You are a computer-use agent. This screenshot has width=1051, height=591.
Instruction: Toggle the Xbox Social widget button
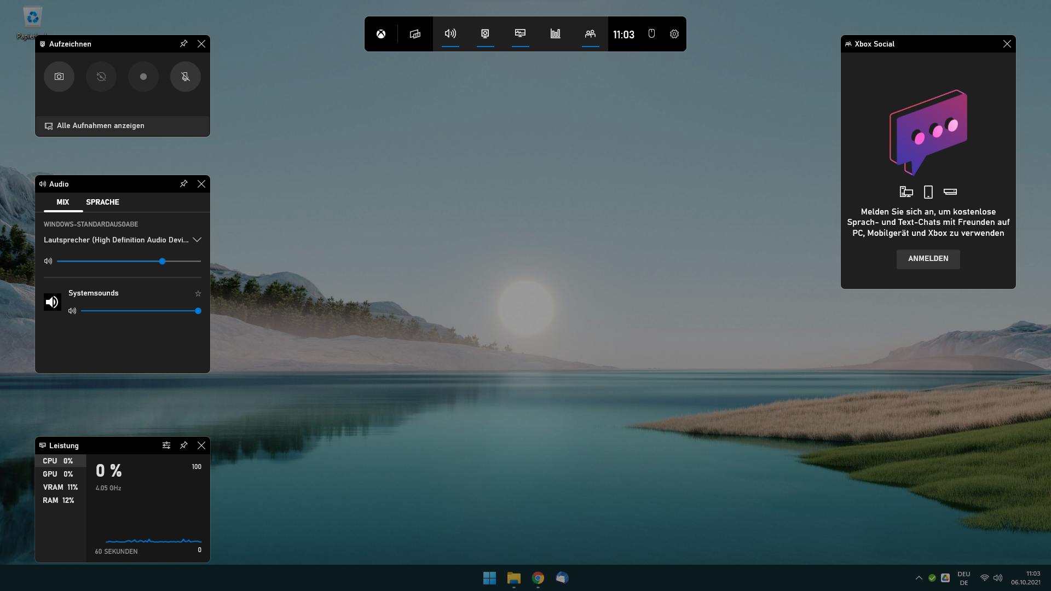click(x=590, y=34)
